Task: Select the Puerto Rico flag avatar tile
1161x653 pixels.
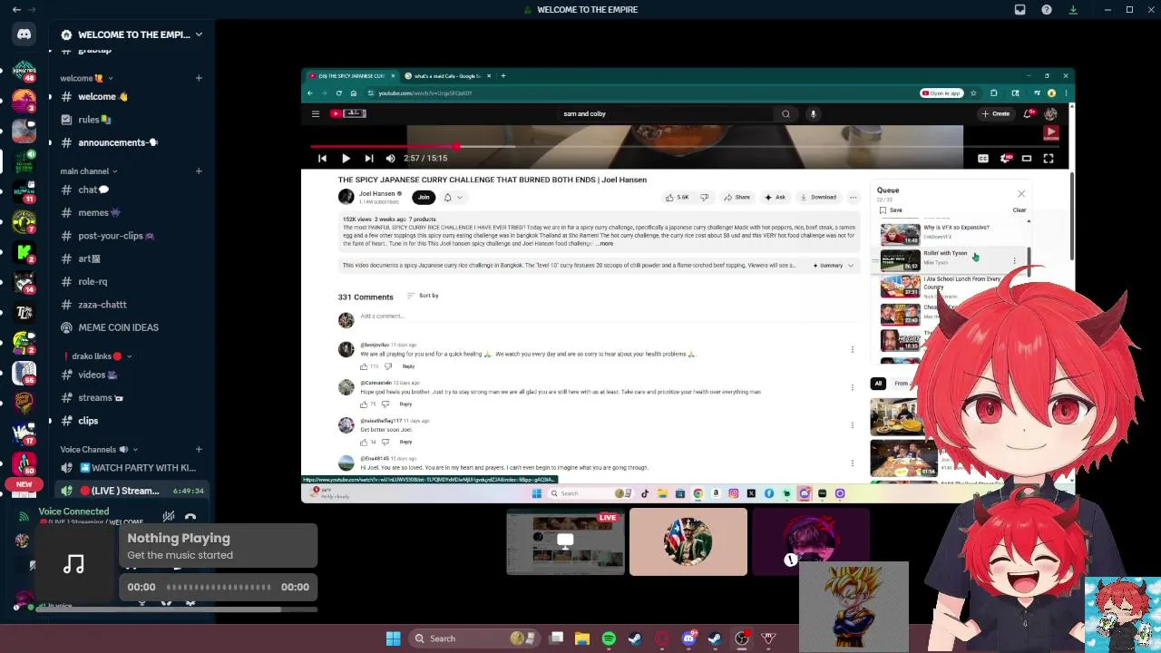Action: (688, 542)
